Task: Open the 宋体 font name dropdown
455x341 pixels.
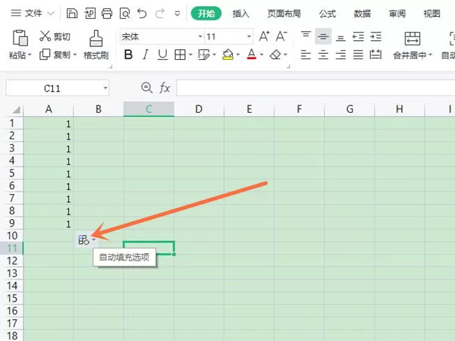Action: (200, 36)
